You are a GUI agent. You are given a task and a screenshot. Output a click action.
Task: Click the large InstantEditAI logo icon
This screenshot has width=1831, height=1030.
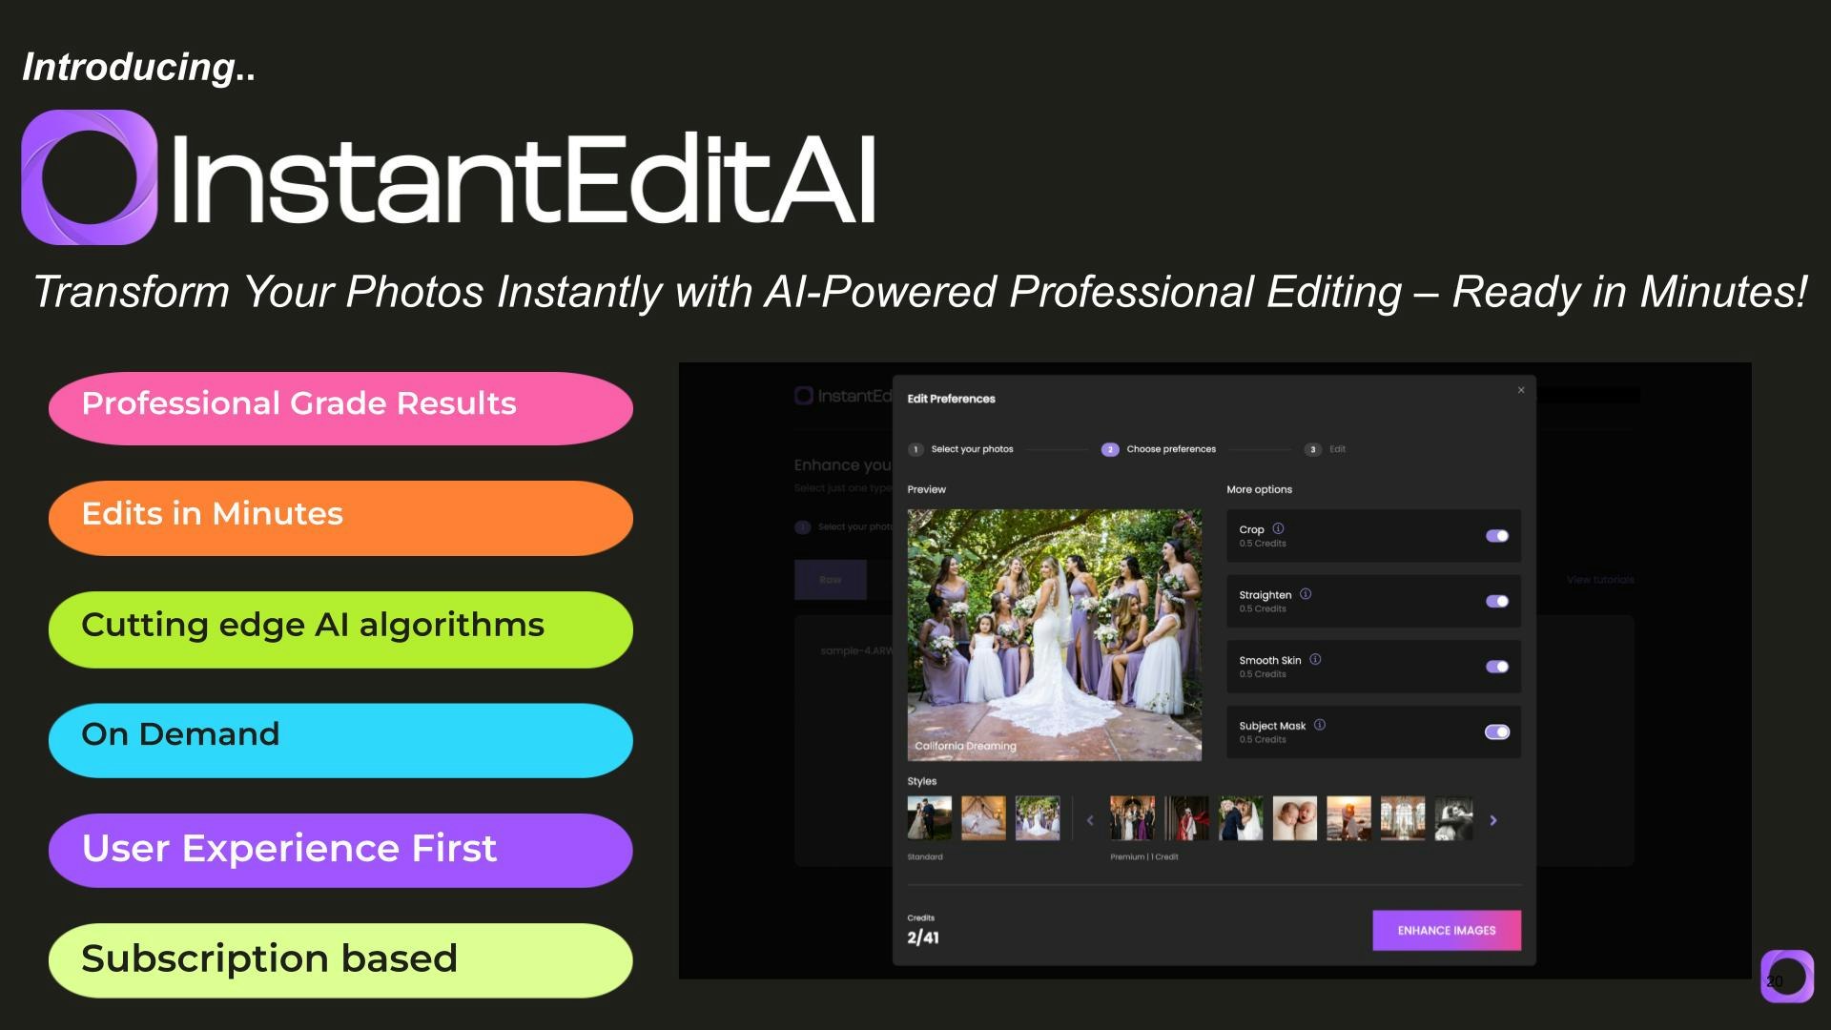pyautogui.click(x=89, y=177)
